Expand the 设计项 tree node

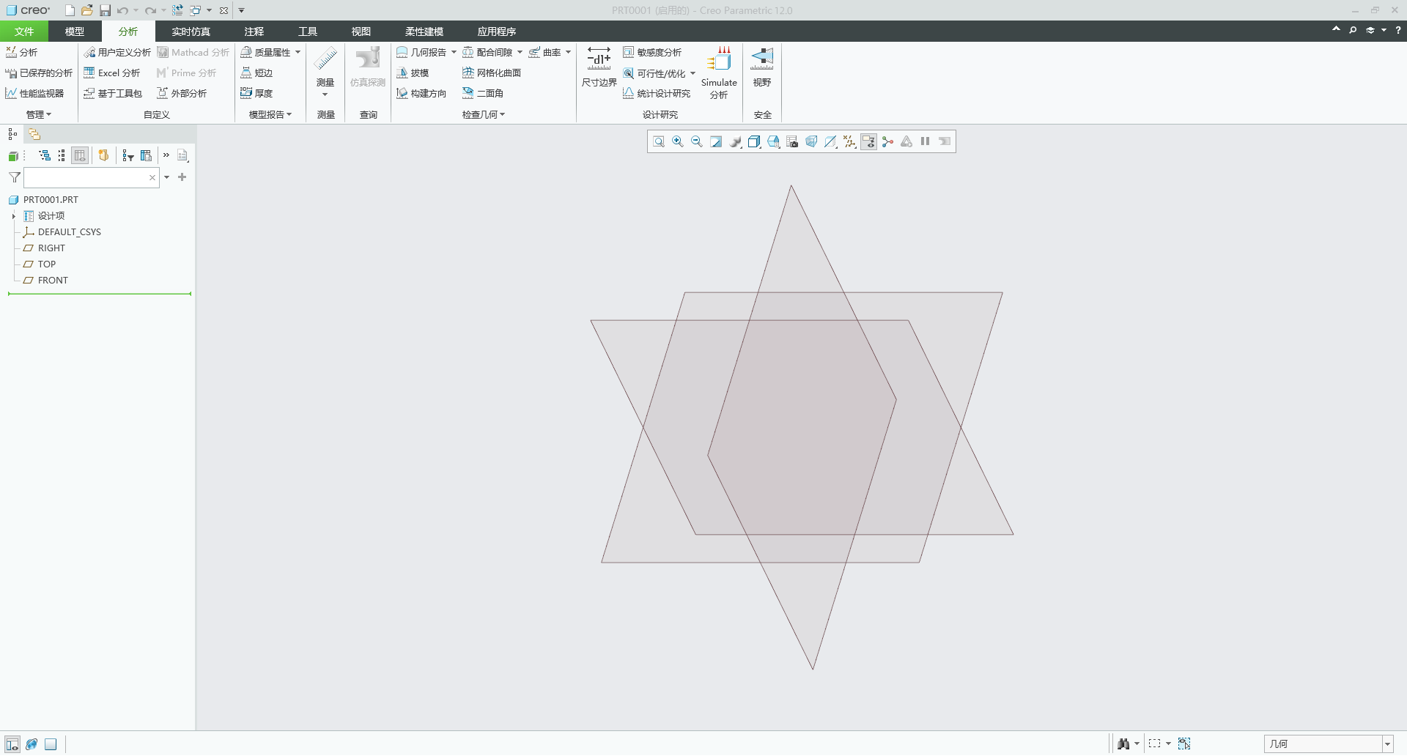[14, 216]
